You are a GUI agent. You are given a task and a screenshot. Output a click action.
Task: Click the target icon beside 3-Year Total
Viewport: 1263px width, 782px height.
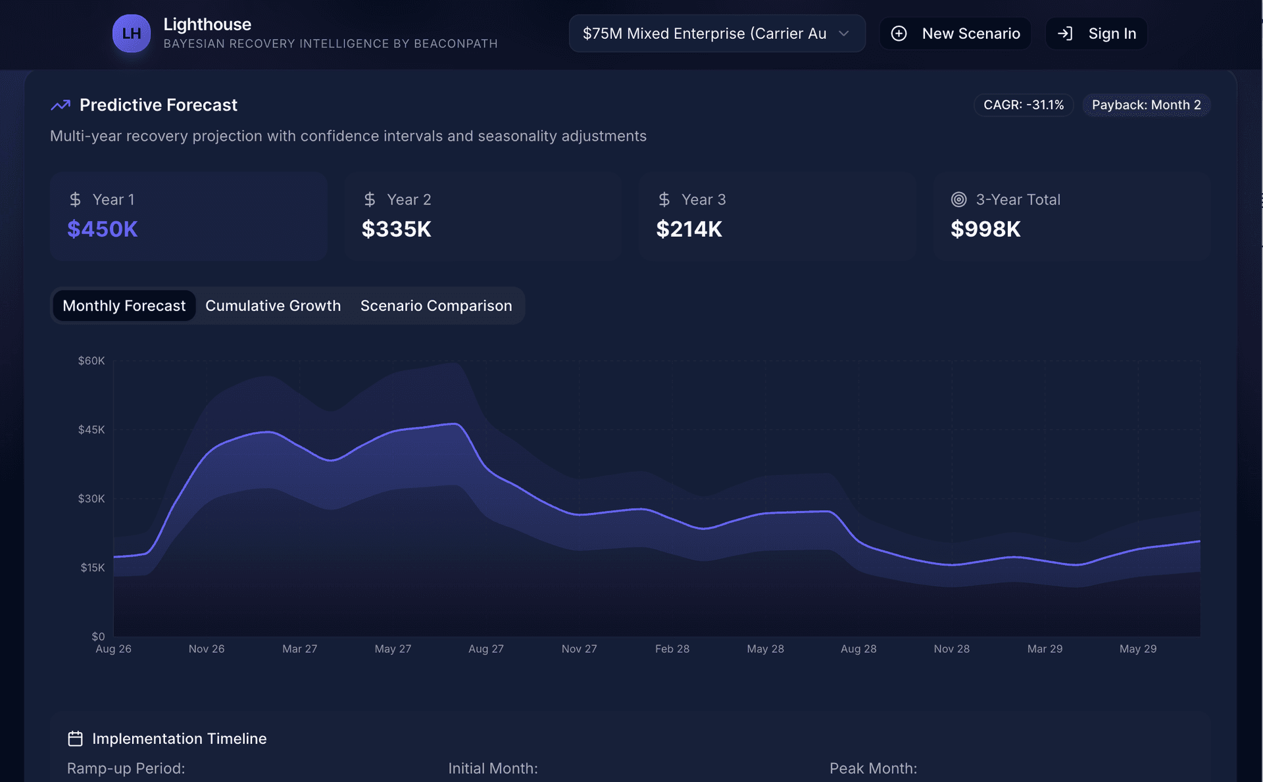[x=959, y=199]
